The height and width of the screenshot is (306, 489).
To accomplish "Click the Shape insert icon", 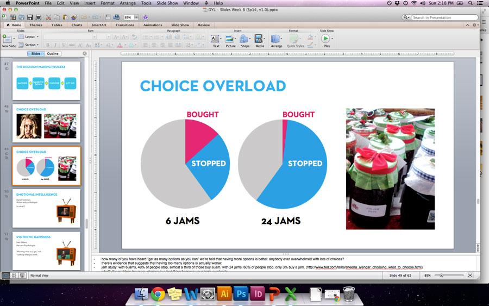I will [x=244, y=39].
